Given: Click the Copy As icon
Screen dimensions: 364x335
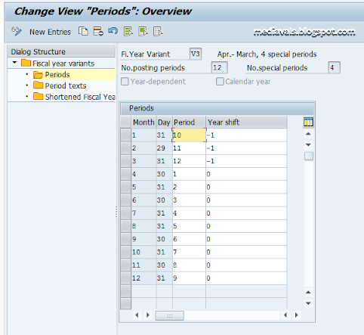Looking at the screenshot, I should (x=83, y=31).
